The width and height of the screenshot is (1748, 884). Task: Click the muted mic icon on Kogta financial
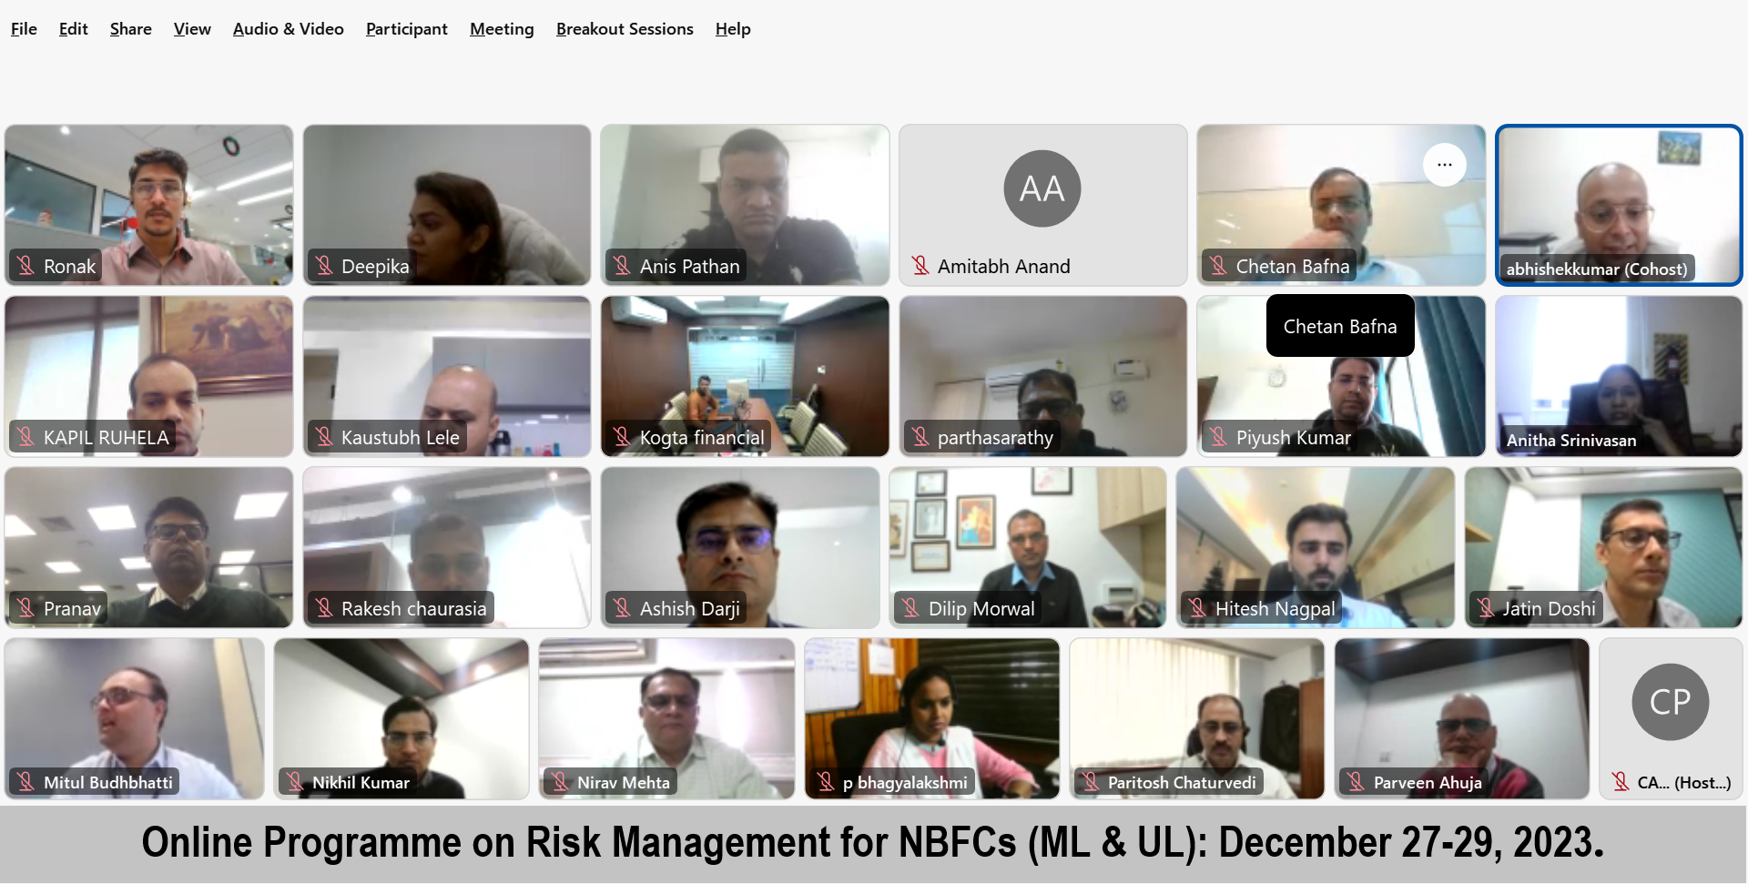(622, 437)
